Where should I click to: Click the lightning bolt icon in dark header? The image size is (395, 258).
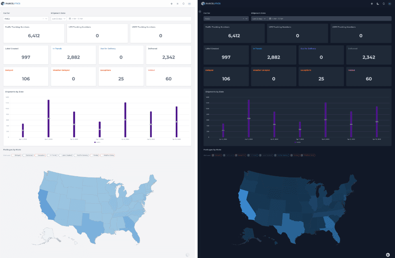pos(372,4)
